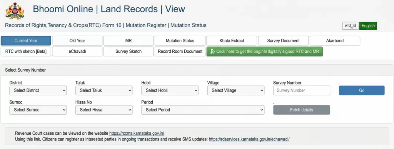394x149 pixels.
Task: Open the eChavadi tab
Action: coord(77,52)
